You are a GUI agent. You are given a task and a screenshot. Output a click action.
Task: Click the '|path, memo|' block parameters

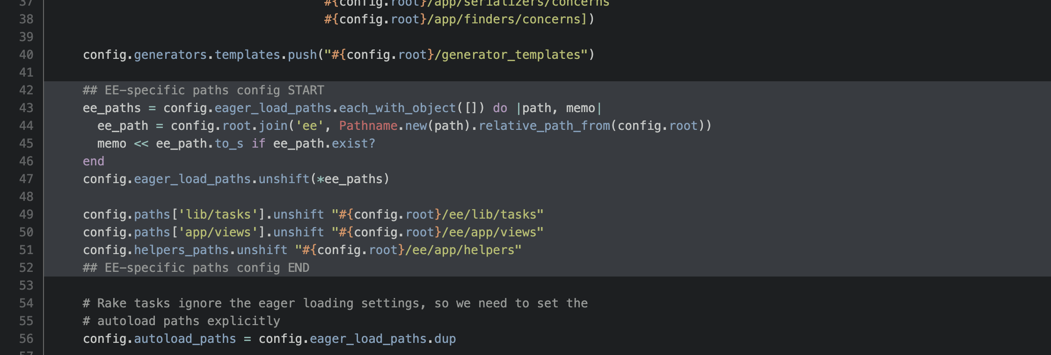[x=559, y=108]
